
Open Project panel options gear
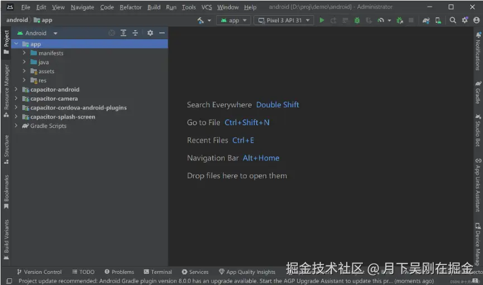pos(150,33)
